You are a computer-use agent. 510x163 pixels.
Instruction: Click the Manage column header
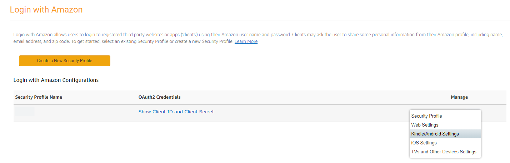[459, 97]
